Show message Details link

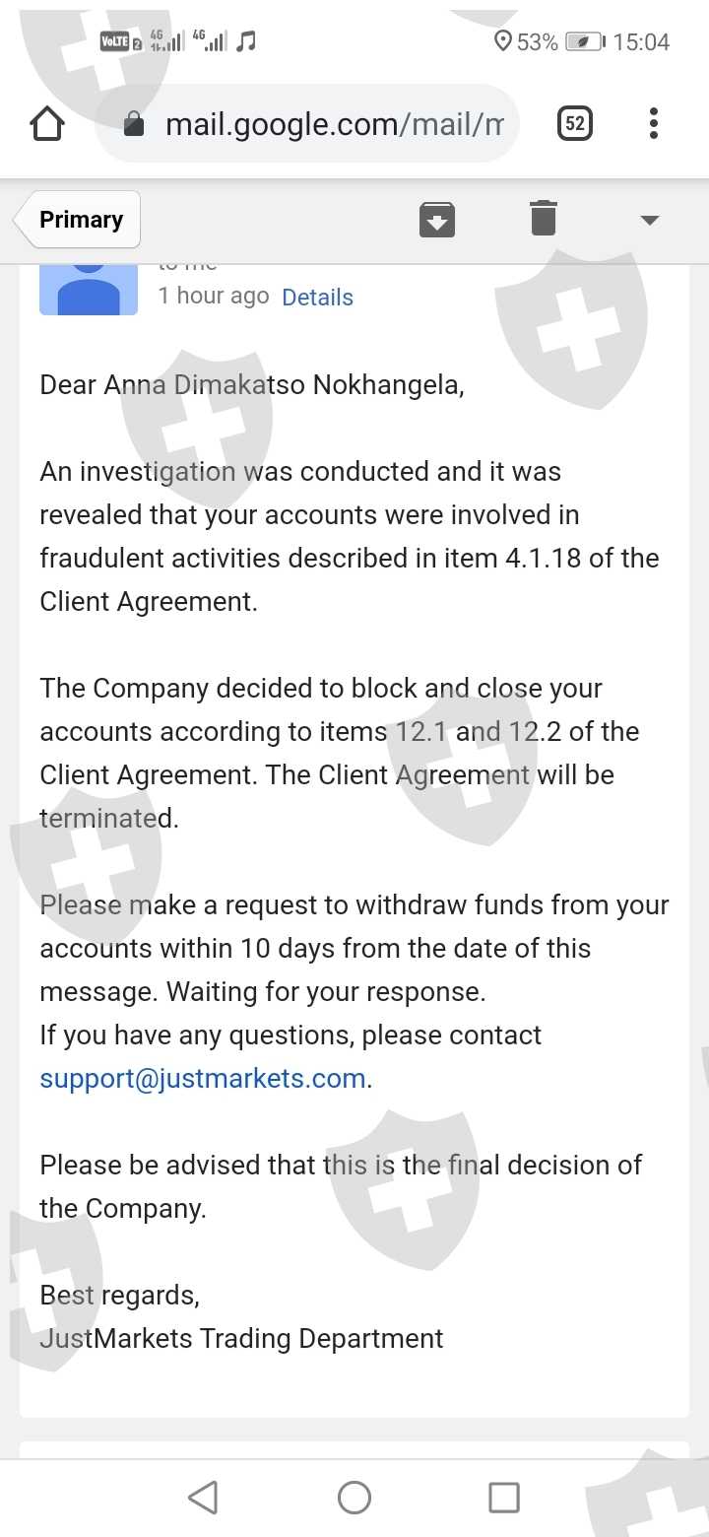(317, 298)
